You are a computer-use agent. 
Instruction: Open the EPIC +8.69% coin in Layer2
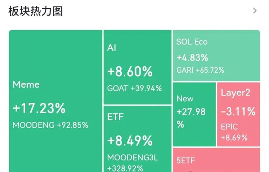(234, 132)
